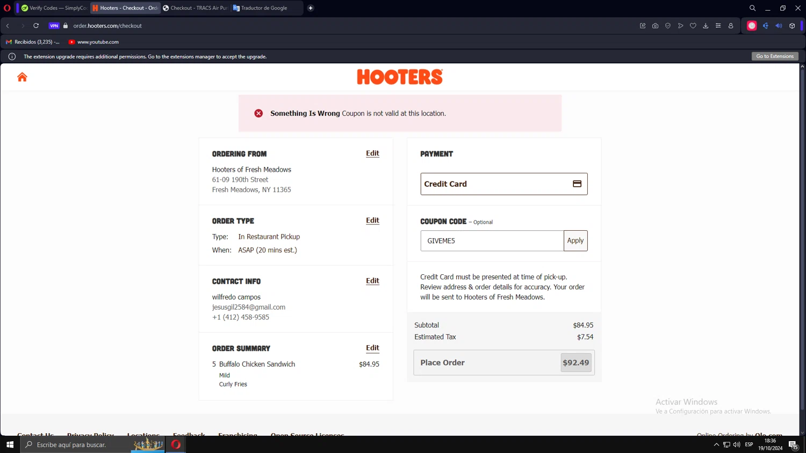Click the edit page pencil icon in the toolbar
Screen dimensions: 806x453
coord(643,26)
